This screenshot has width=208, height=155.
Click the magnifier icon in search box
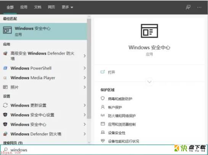[x=6, y=149]
